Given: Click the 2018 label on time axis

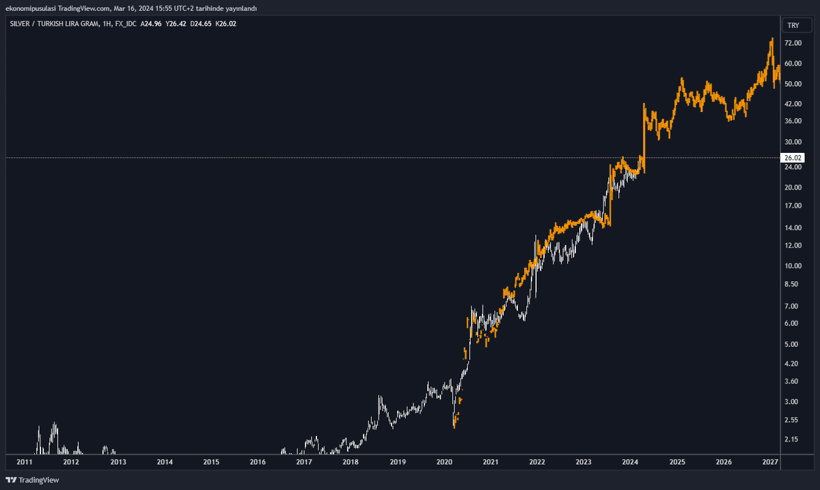Looking at the screenshot, I should coord(351,462).
